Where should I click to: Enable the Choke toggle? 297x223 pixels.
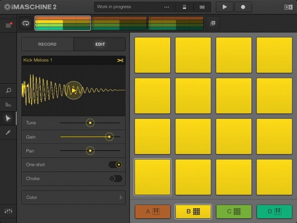[x=116, y=178]
